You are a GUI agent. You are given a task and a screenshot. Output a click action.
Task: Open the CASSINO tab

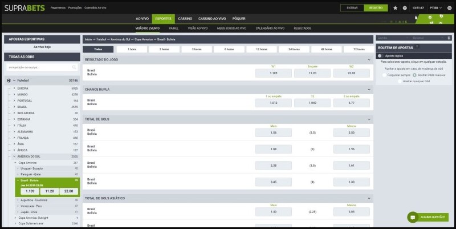tap(185, 19)
